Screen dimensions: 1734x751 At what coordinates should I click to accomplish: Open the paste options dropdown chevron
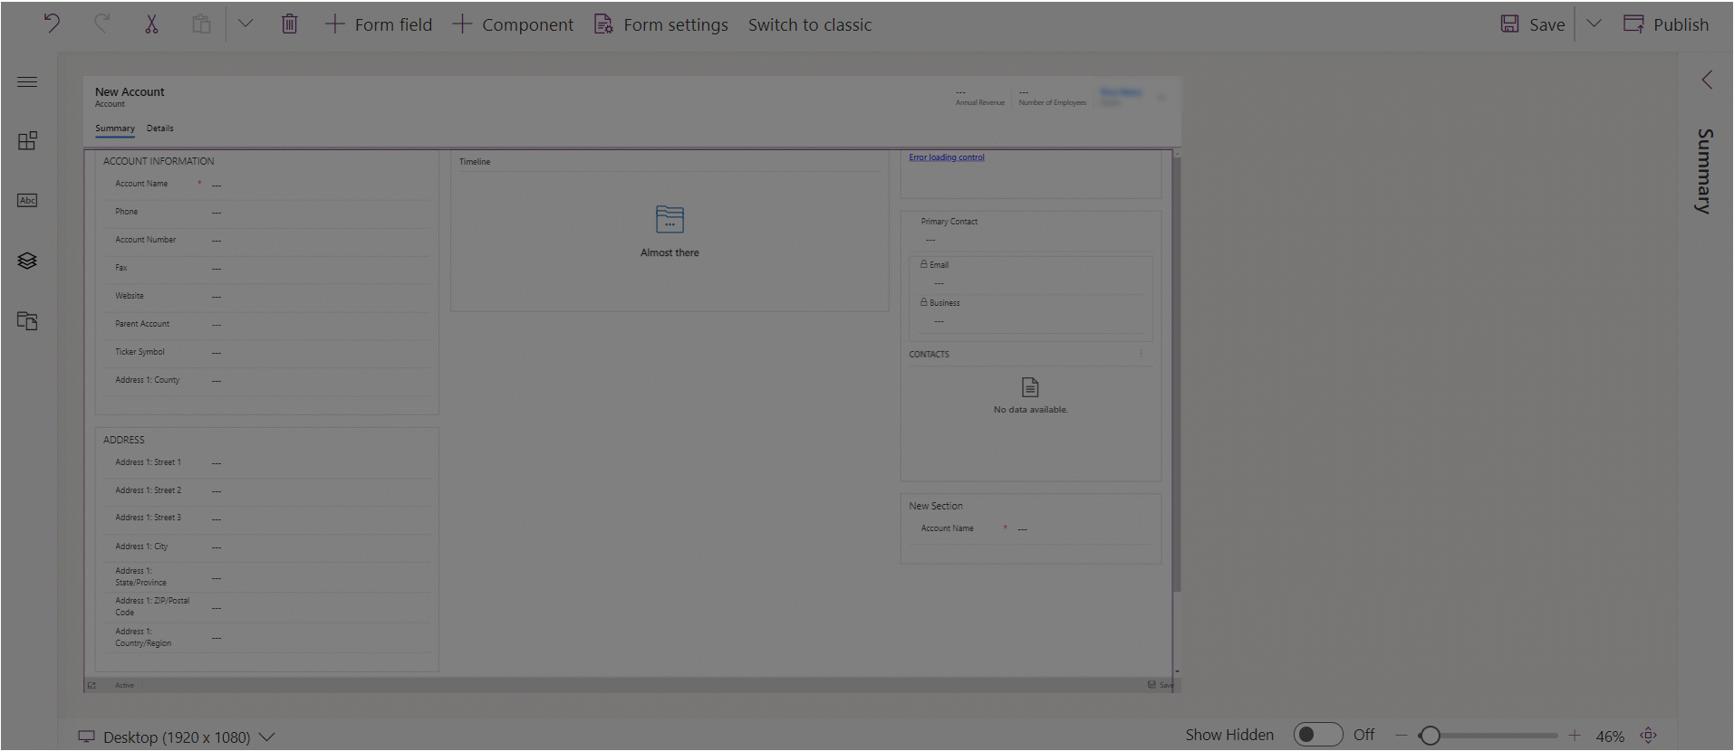[x=246, y=24]
